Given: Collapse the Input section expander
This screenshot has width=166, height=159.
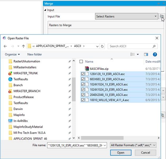Looking at the screenshot, I should (x=45, y=10).
